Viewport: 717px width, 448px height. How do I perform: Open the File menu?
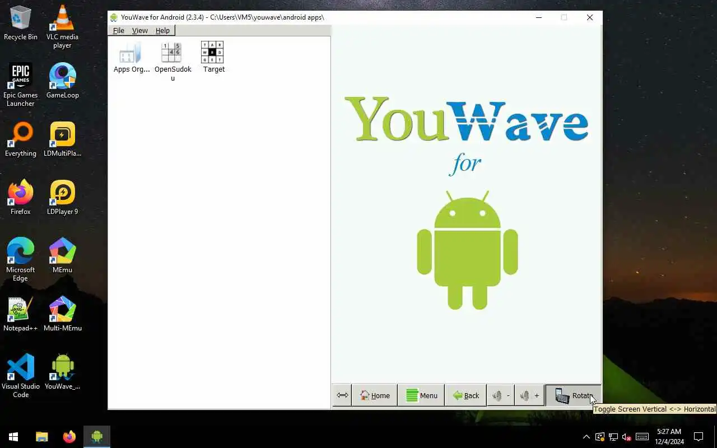(119, 30)
